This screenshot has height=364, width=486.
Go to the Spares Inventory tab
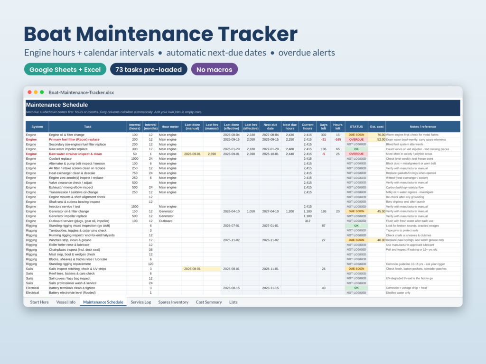(x=173, y=302)
